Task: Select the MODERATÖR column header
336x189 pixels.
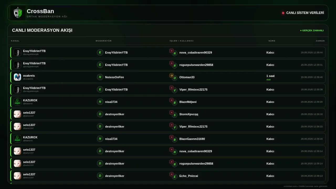Action: 104,41
